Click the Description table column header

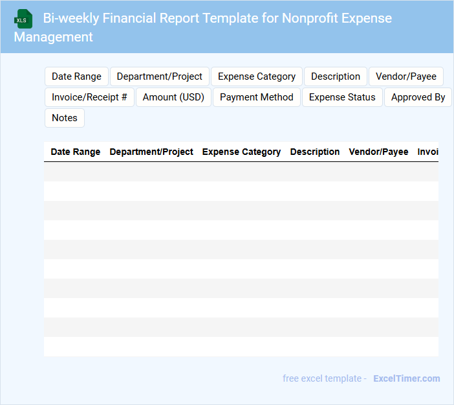click(315, 152)
